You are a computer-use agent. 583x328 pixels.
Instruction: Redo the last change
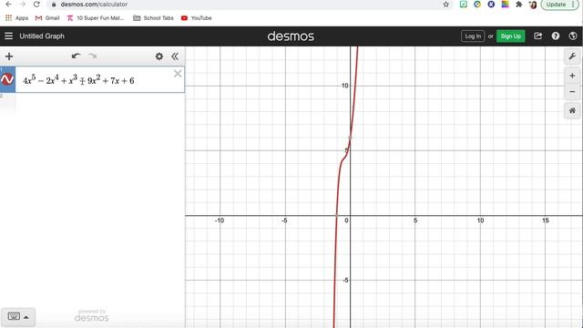92,56
